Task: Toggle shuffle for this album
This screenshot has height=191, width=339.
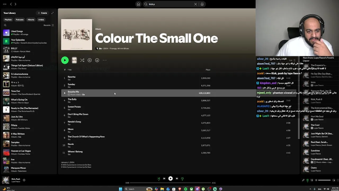Action: pos(82,60)
